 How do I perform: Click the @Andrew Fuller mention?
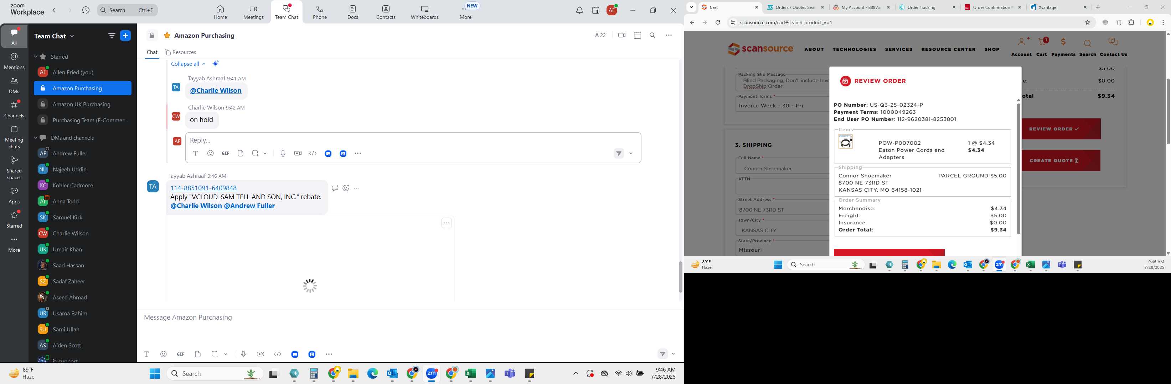pyautogui.click(x=249, y=206)
